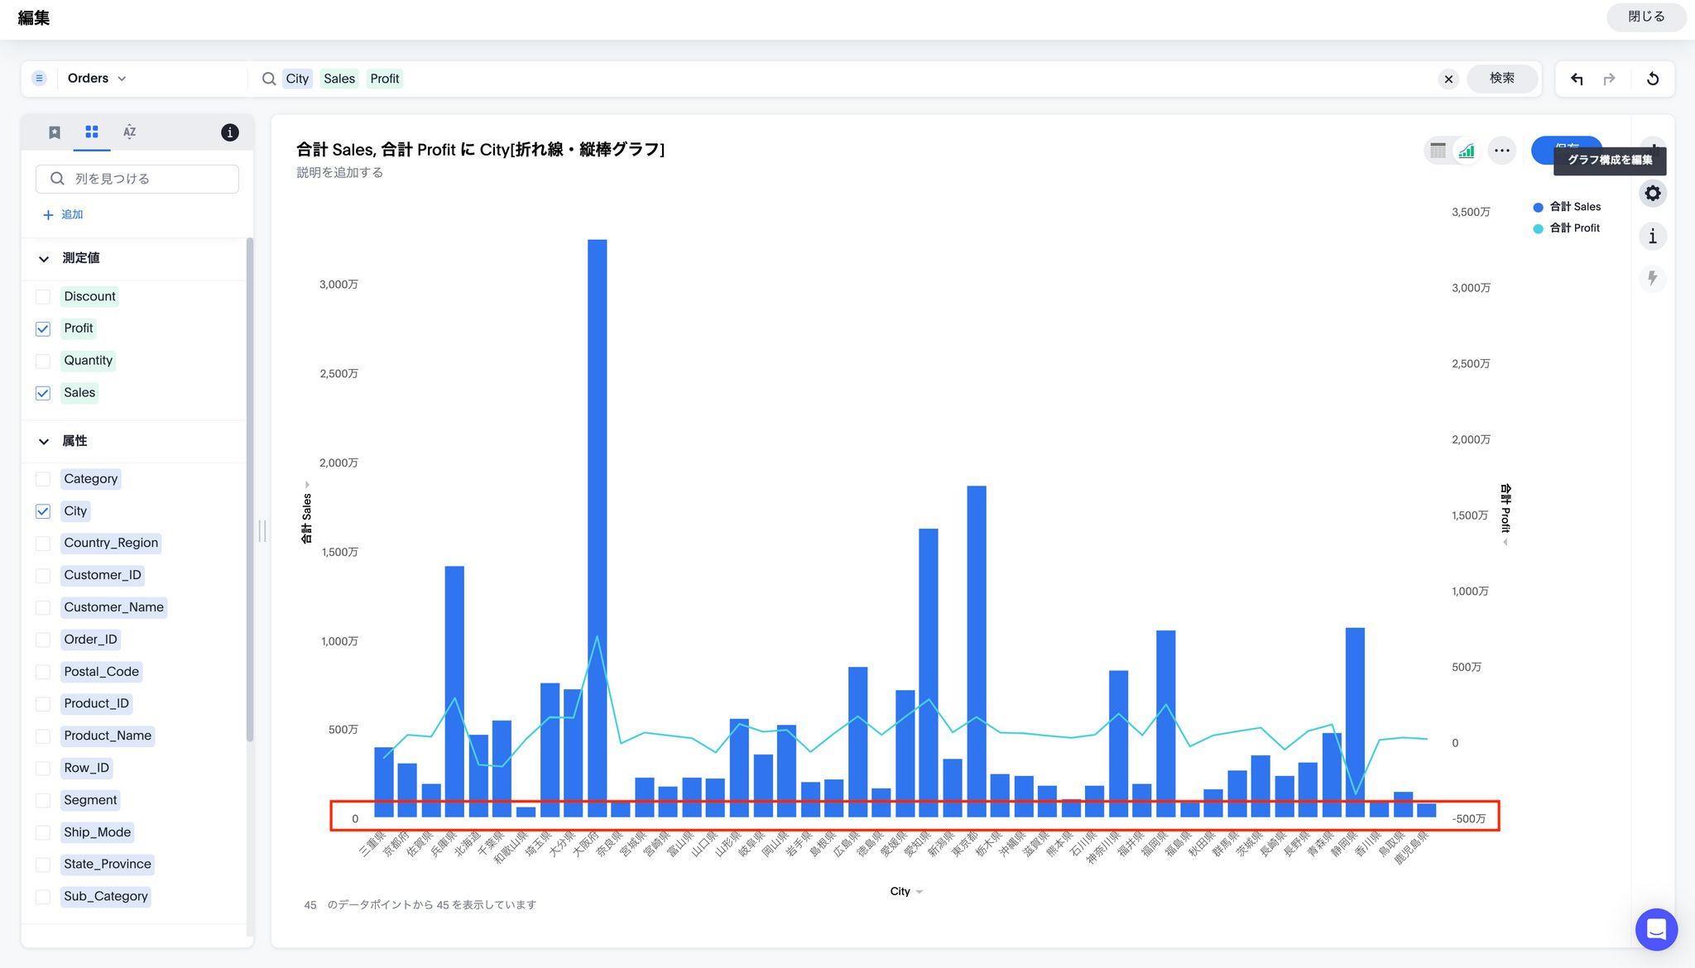1695x968 pixels.
Task: Click the 検索 search button
Action: 1502,79
